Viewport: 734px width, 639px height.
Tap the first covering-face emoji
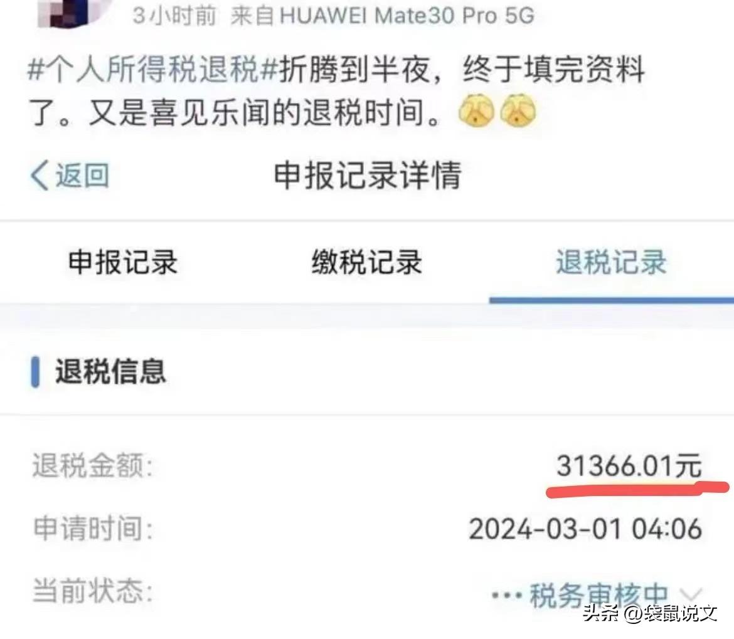click(476, 111)
